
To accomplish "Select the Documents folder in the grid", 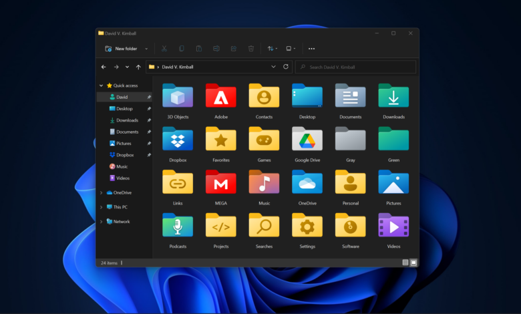I will [x=351, y=96].
